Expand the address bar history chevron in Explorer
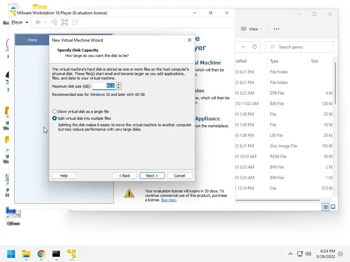The width and height of the screenshot is (350, 262). click(243, 47)
